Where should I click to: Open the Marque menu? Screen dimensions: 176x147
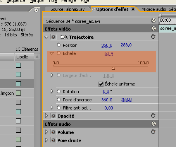click(36, 1)
